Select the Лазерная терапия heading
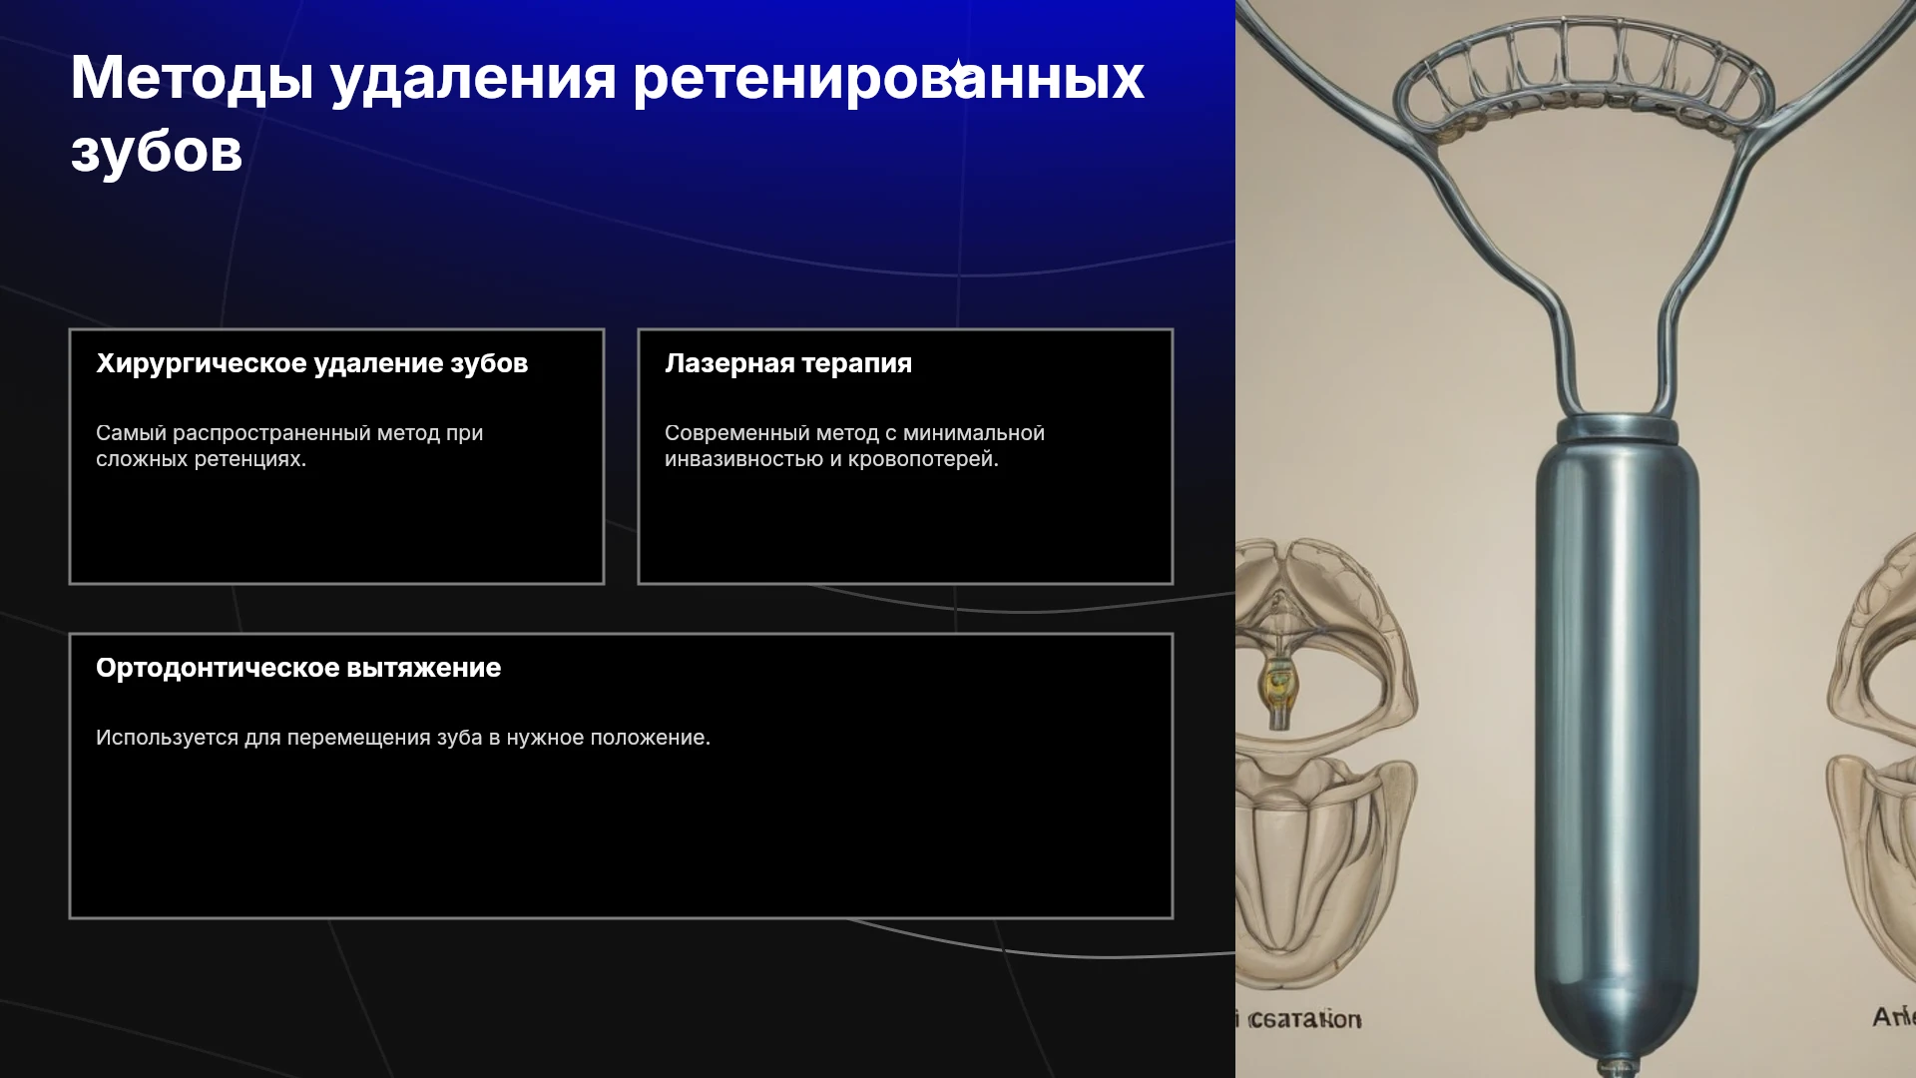The height and width of the screenshot is (1078, 1916). pos(788,363)
